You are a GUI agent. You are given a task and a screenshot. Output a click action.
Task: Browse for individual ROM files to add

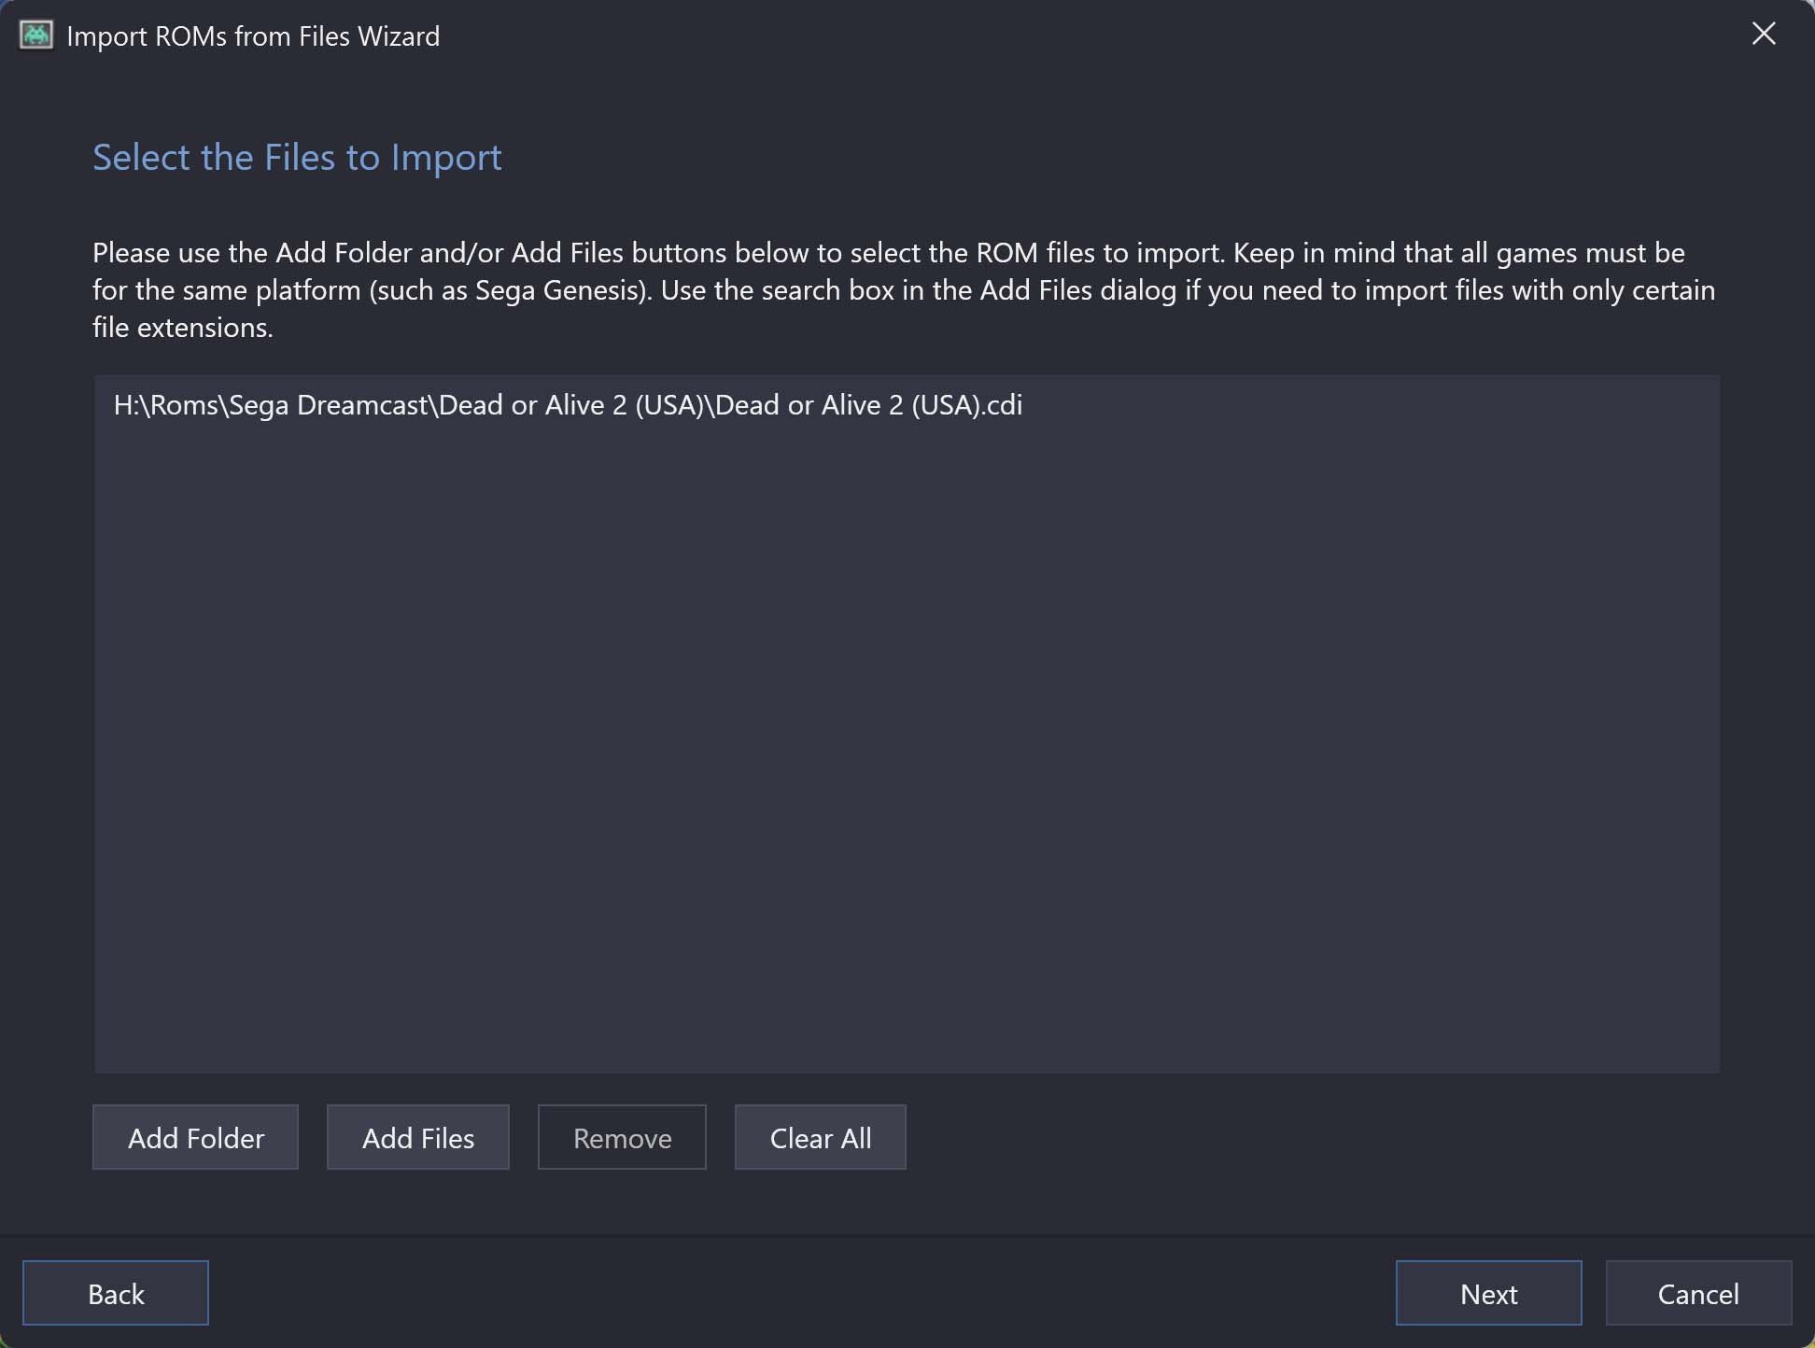click(x=418, y=1137)
